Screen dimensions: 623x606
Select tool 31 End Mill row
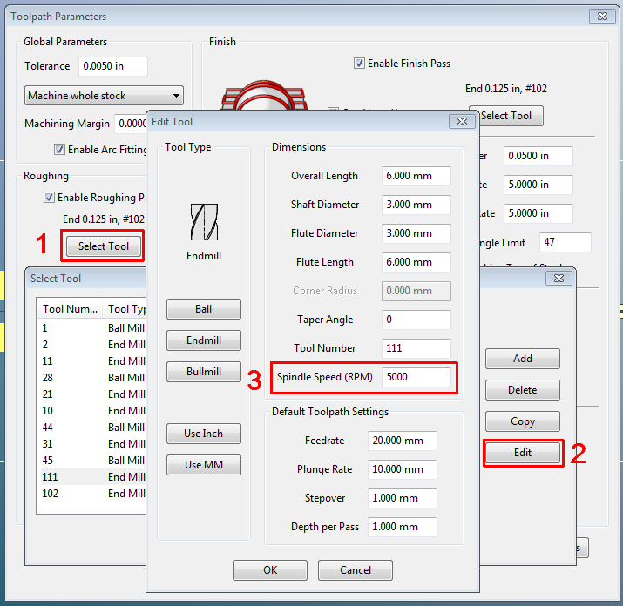[92, 443]
